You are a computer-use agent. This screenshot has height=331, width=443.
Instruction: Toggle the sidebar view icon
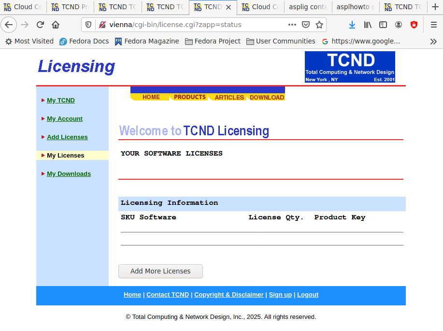point(383,25)
